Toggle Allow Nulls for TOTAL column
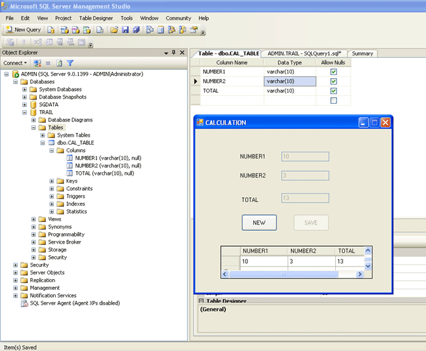This screenshot has width=426, height=351. point(333,91)
